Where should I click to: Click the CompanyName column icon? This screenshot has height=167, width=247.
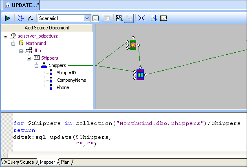(51, 80)
